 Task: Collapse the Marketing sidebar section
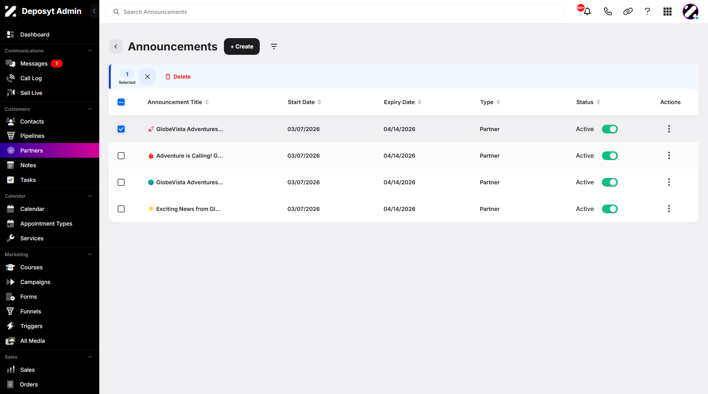(x=90, y=255)
